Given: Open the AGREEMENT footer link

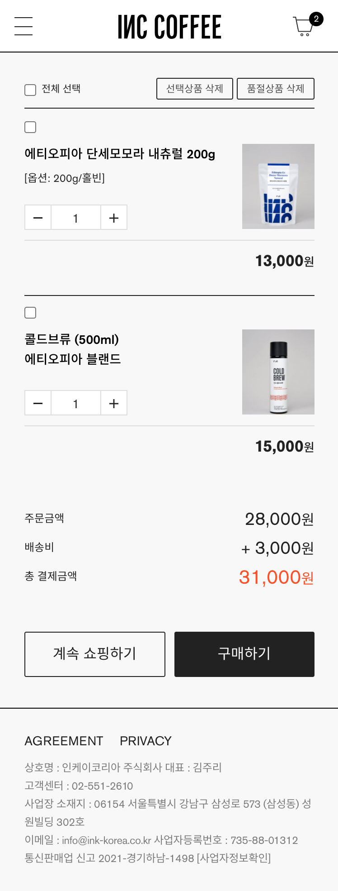Looking at the screenshot, I should click(64, 741).
